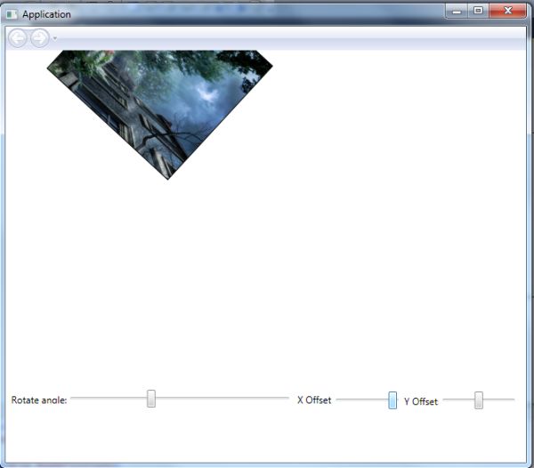Open the navigation history dropdown arrow

(55, 38)
